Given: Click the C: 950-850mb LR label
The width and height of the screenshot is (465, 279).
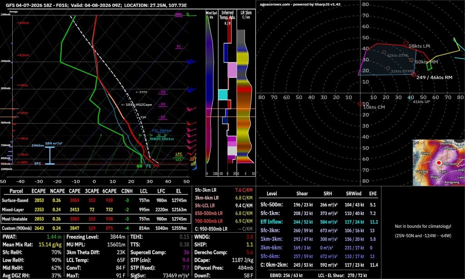Looking at the screenshot, I should [211, 229].
